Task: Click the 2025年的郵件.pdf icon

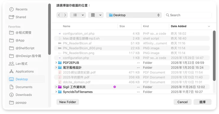Action: (60, 77)
